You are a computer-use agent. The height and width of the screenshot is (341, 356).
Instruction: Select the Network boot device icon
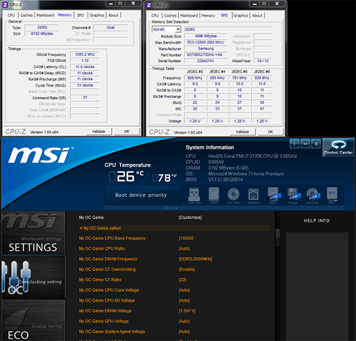tap(253, 196)
